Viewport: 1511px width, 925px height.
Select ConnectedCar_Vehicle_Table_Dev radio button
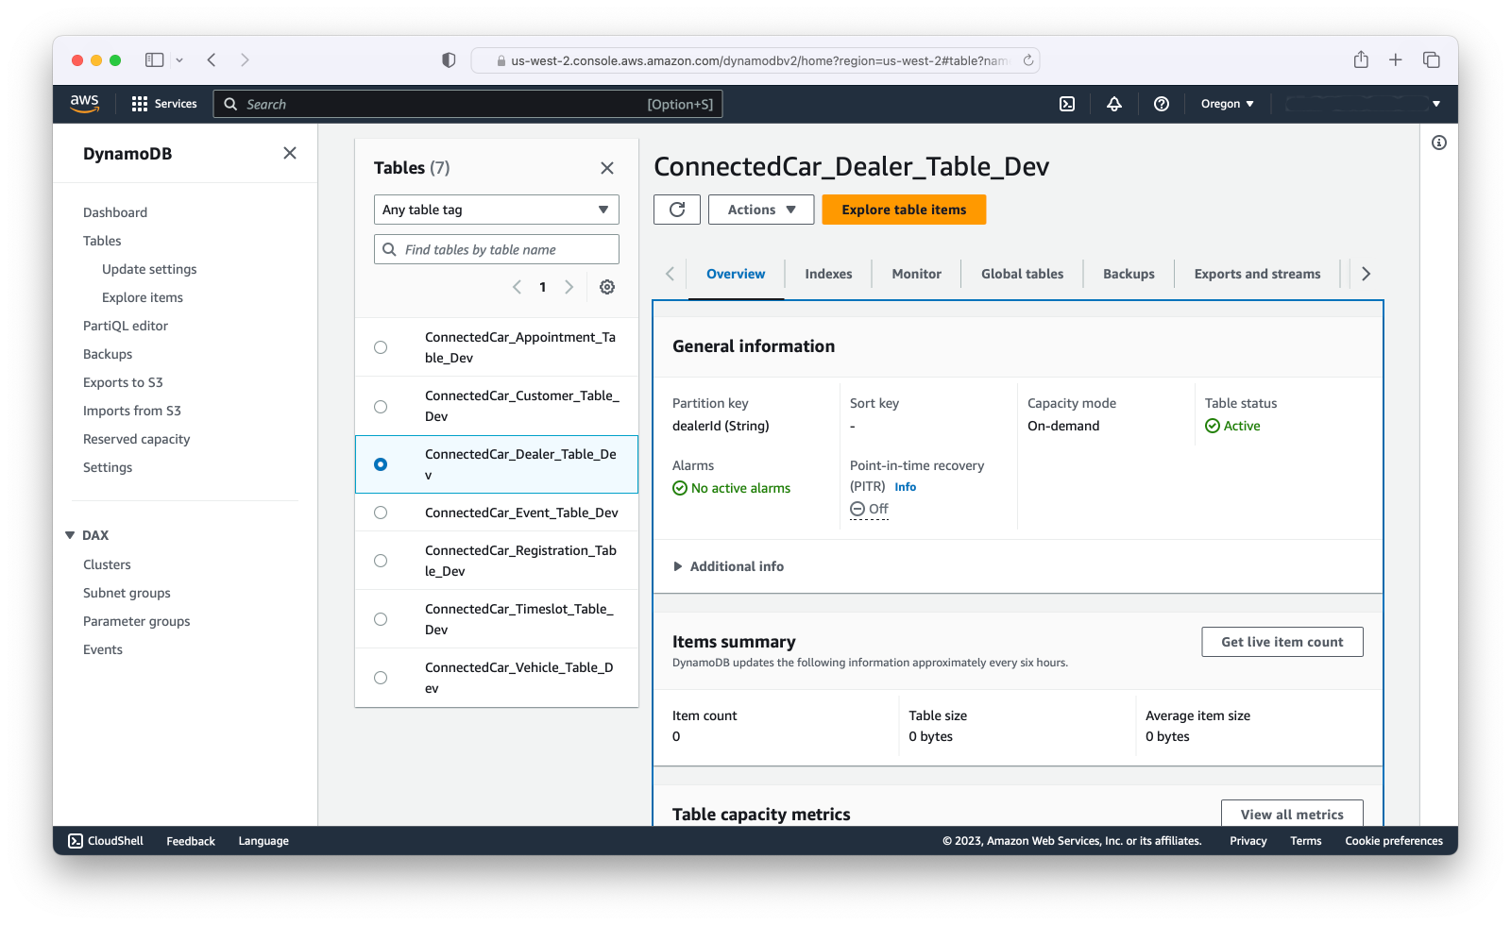click(381, 678)
